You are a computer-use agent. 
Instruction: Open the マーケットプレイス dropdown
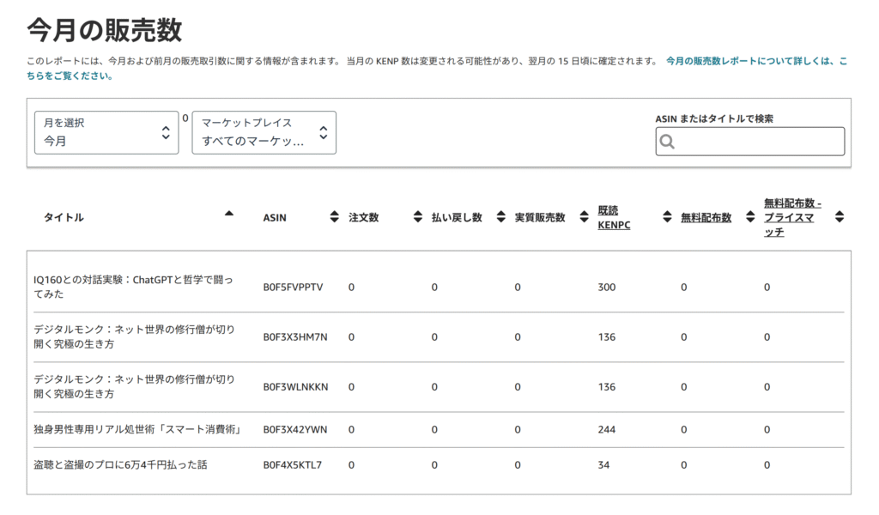264,133
